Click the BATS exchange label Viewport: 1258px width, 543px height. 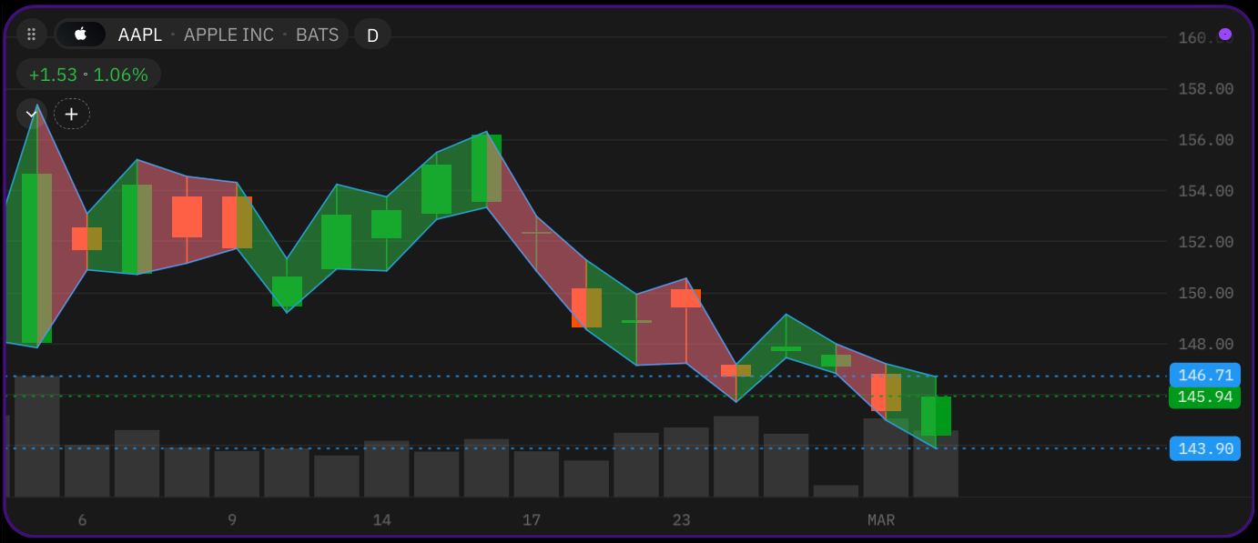tap(317, 35)
